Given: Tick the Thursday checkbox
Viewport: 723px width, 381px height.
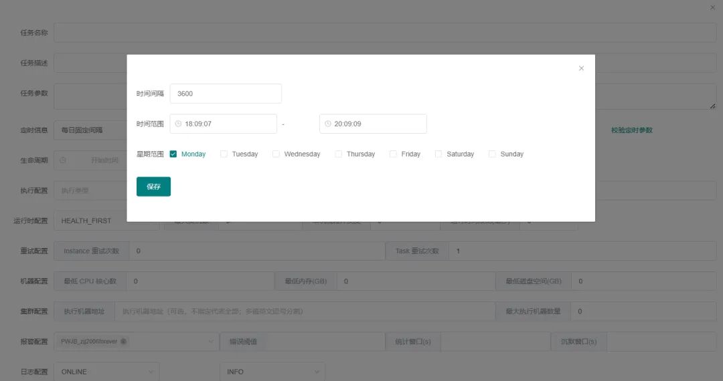Looking at the screenshot, I should coord(339,154).
